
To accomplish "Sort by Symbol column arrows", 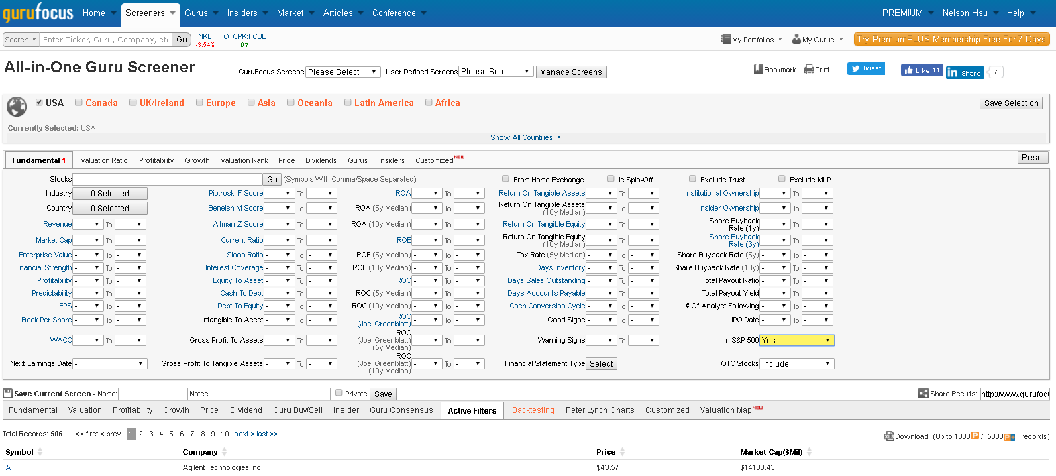I will [40, 452].
